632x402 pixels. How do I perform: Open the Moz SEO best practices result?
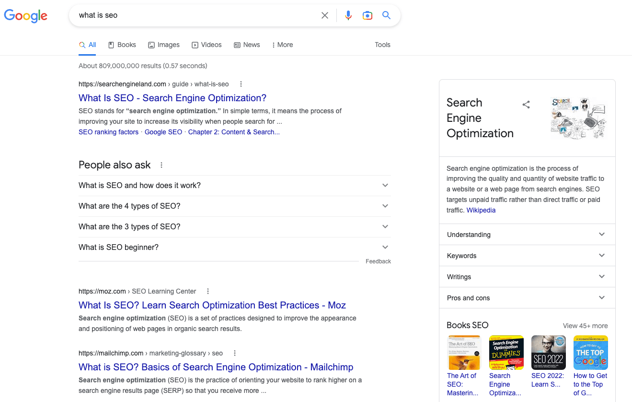212,305
